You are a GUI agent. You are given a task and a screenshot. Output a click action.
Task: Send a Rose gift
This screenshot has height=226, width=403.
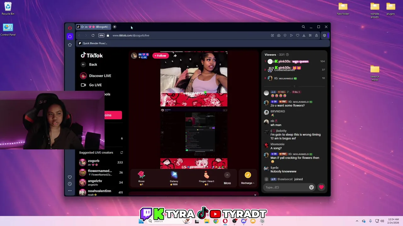(x=141, y=178)
